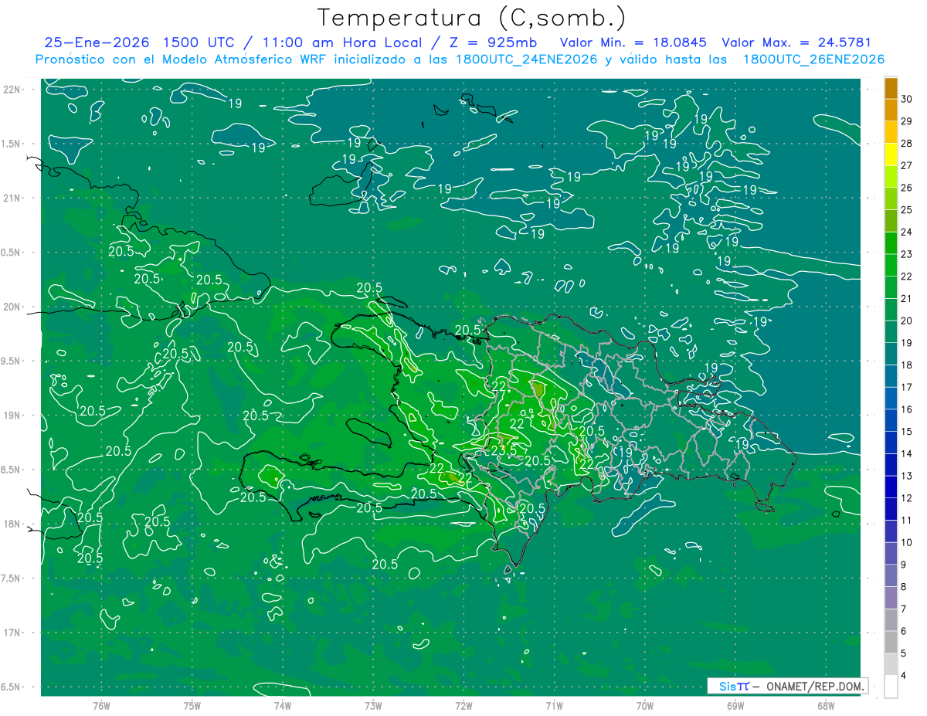Click the '70W' longitude axis label
The height and width of the screenshot is (716, 927).
(645, 705)
